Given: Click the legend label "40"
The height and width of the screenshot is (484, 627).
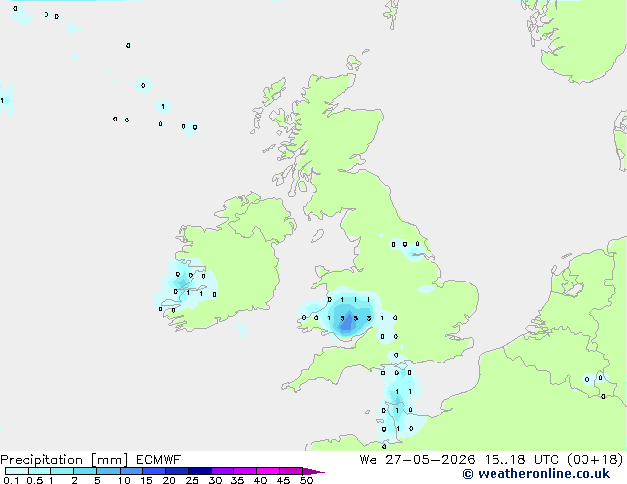Looking at the screenshot, I should (x=260, y=480).
